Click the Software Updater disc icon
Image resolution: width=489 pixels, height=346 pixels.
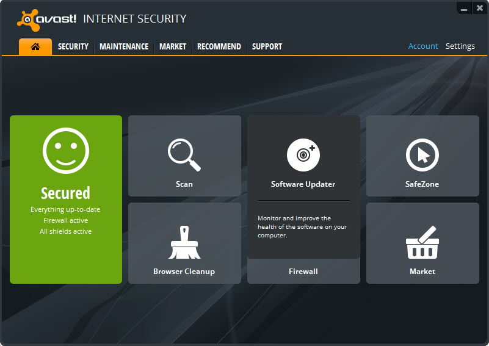(303, 155)
